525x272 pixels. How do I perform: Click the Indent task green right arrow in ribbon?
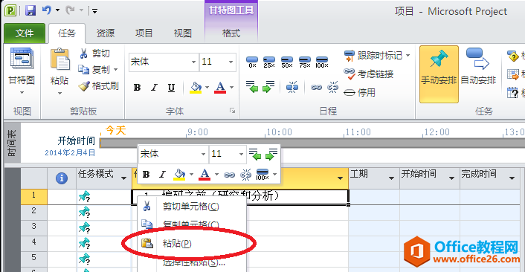point(268,87)
